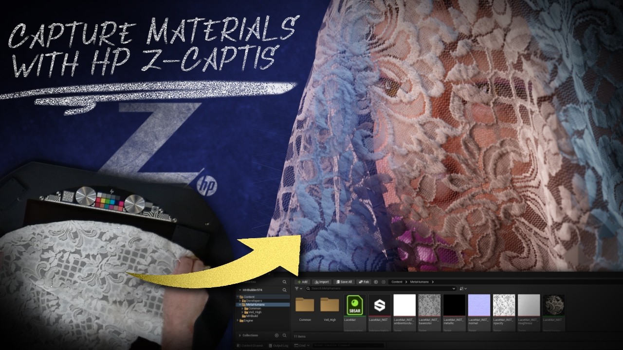
Task: Select the LaceMat_INST_basecolor texture
Action: coord(429,312)
